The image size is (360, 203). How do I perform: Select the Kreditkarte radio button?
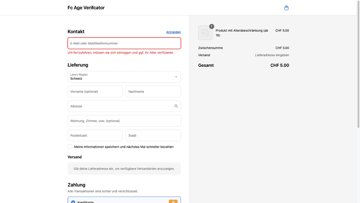73,202
